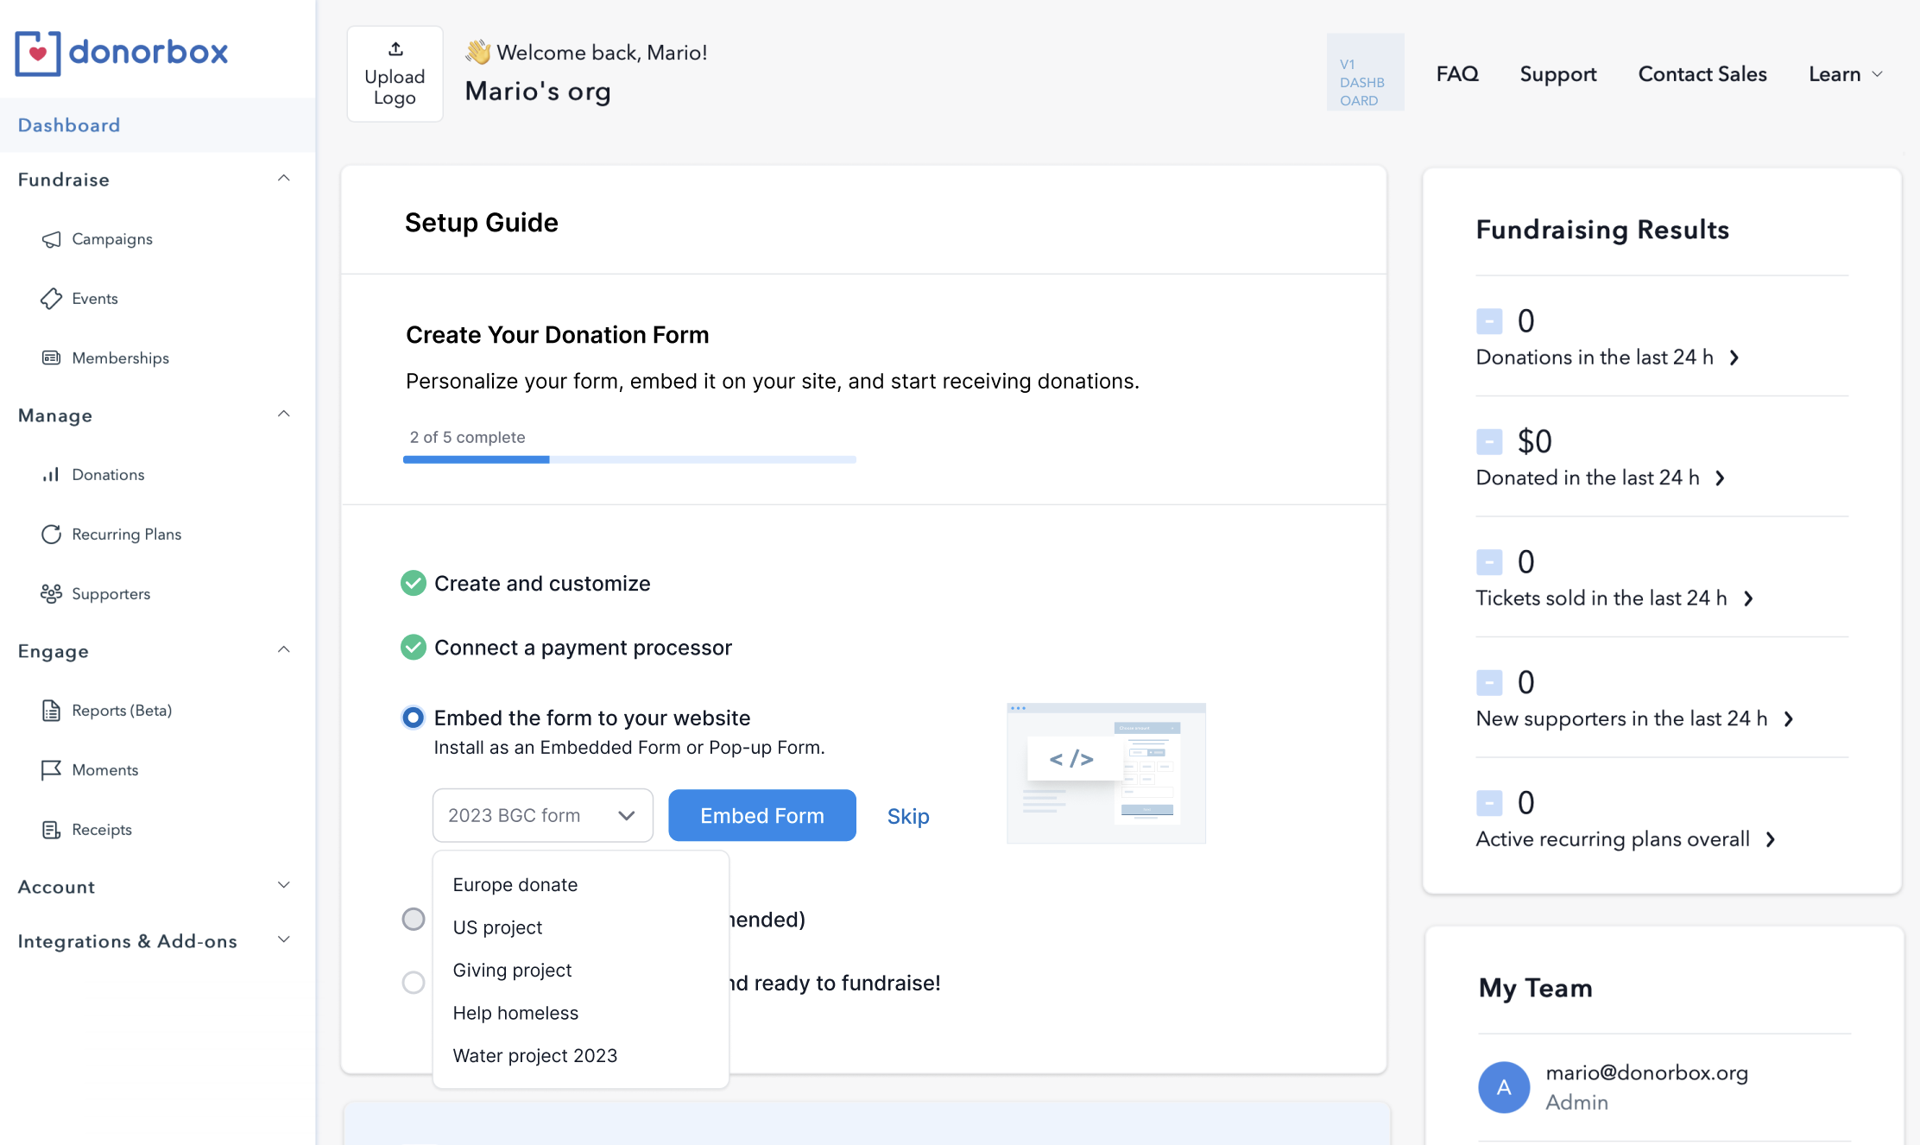Choose 'Help homeless' from the dropdown list
The image size is (1920, 1145).
tap(515, 1013)
